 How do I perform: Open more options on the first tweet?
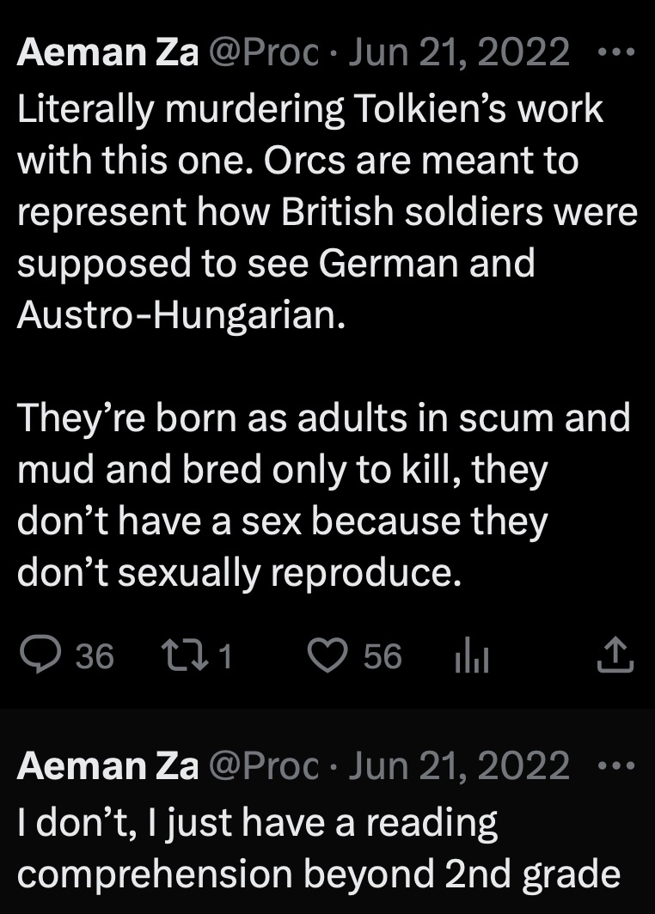click(615, 52)
